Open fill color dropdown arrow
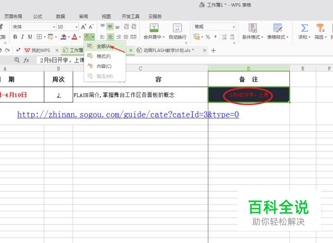Image resolution: width=333 pixels, height=243 pixels. [x=69, y=37]
